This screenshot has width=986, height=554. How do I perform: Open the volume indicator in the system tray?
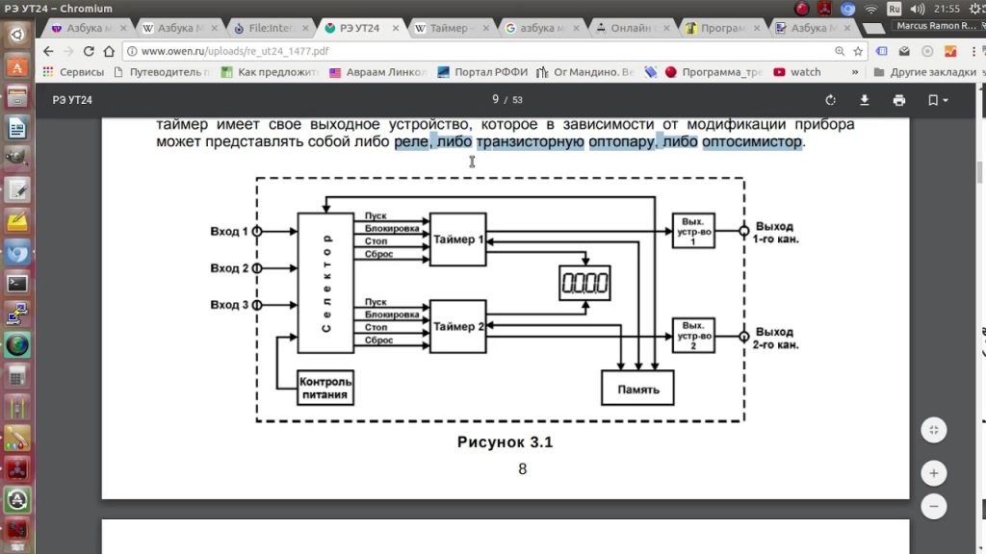point(918,9)
